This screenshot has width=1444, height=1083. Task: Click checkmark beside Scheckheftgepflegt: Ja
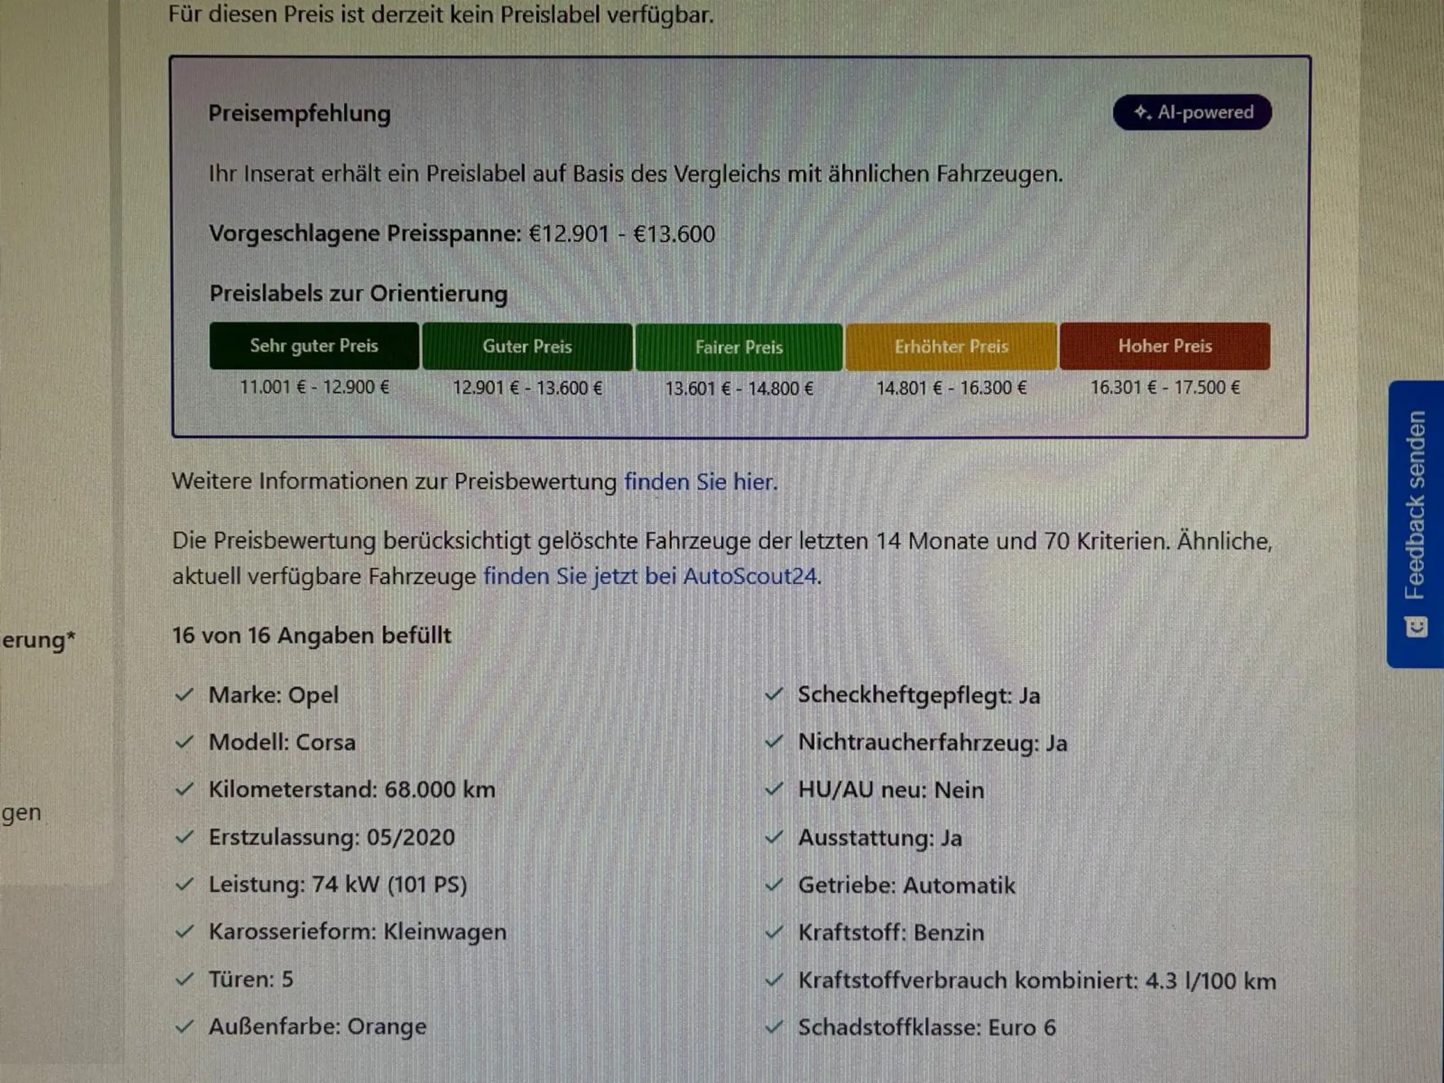coord(773,694)
